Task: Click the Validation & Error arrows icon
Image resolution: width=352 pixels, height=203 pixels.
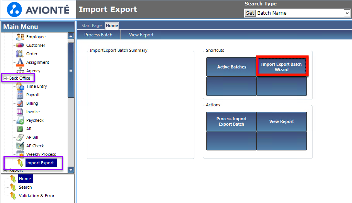Action: [13, 196]
